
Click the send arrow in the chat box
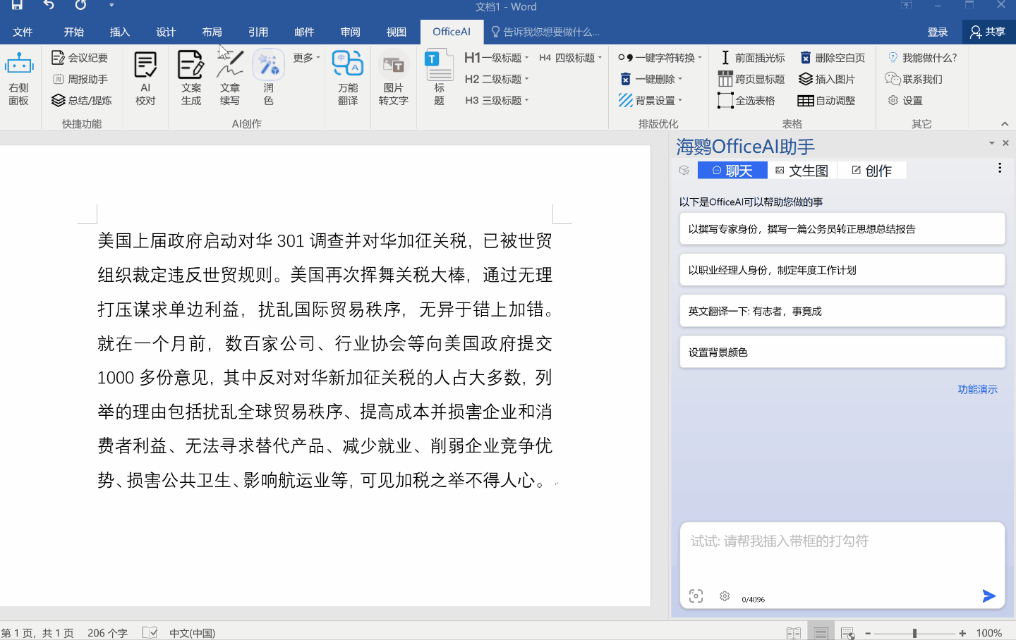point(988,596)
